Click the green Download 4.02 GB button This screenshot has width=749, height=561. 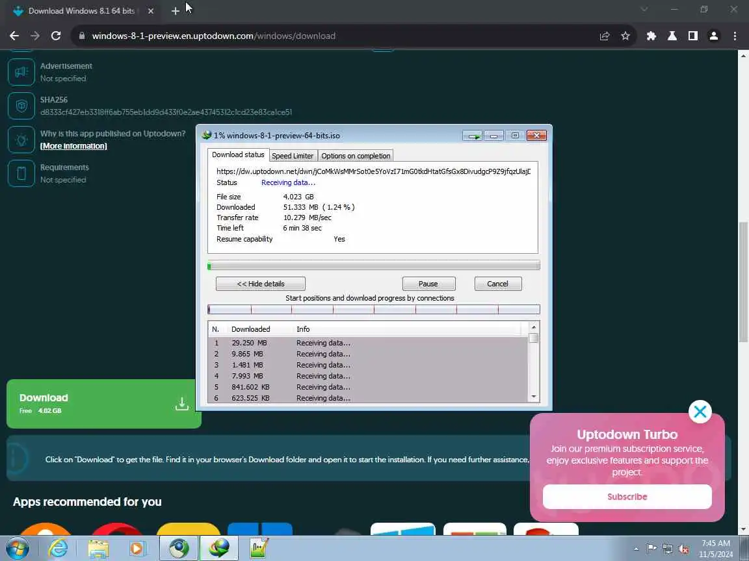pyautogui.click(x=103, y=404)
